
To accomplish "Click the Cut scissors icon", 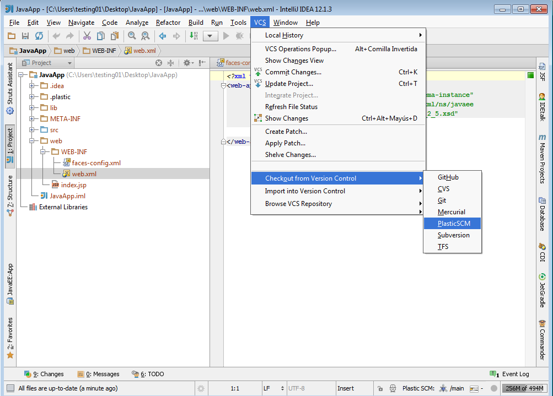I will (87, 36).
